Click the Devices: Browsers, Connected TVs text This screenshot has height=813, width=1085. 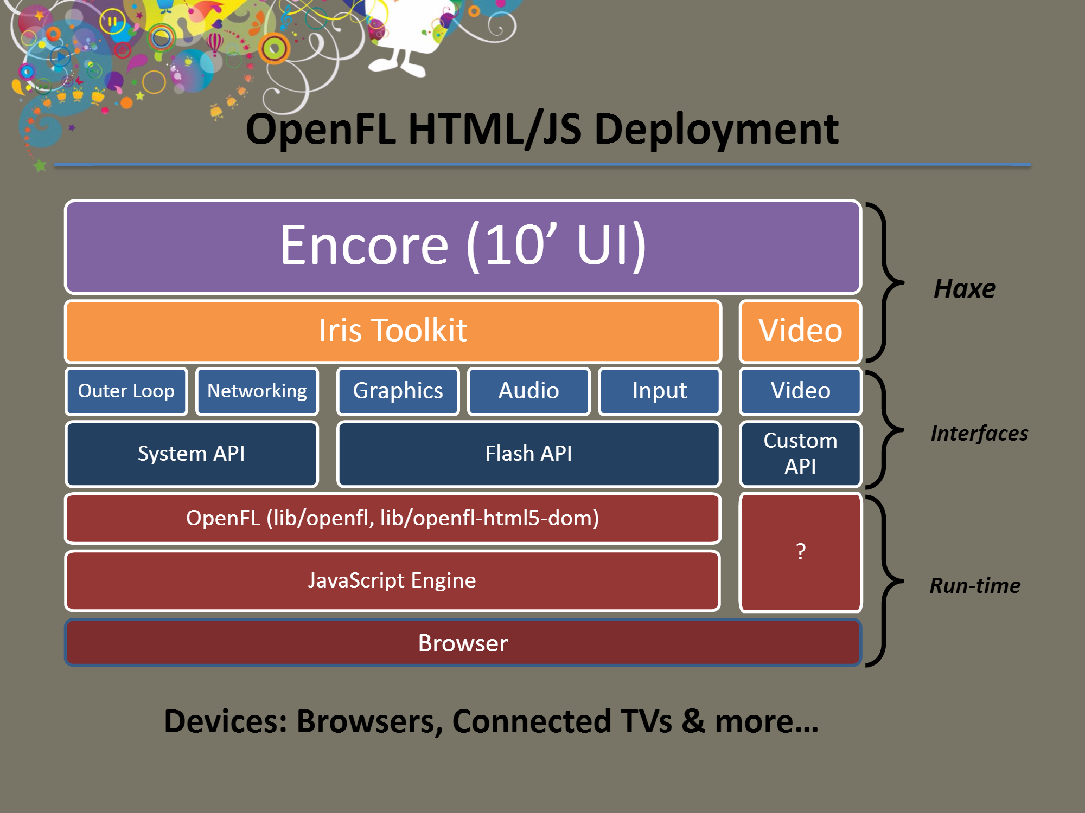(x=492, y=721)
